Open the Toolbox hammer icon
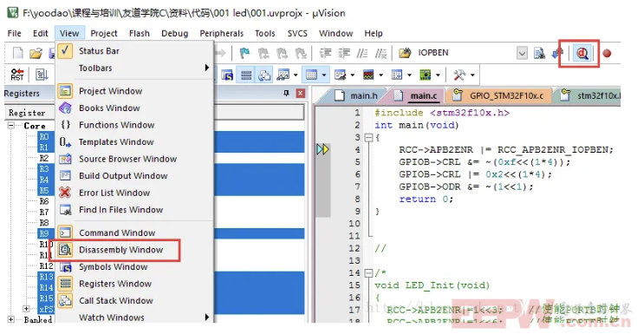The image size is (637, 334). (x=459, y=75)
